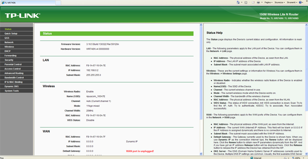
Task: Expand the dropdown arrow next to Print icon
Action: tap(262, 2)
